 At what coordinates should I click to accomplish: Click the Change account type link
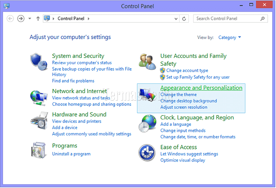(x=187, y=70)
